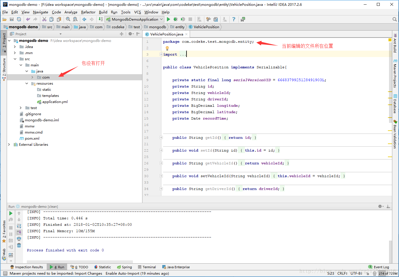
Task: Run MongodbDemoApplication with the green play button
Action: pos(168,19)
